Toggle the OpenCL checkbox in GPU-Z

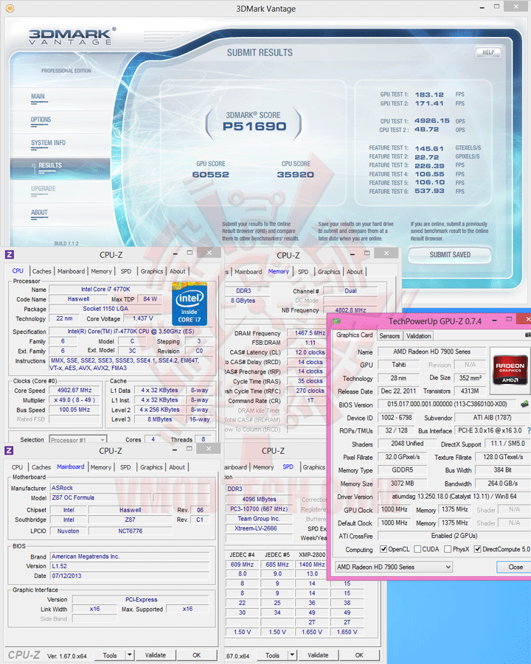click(x=383, y=549)
